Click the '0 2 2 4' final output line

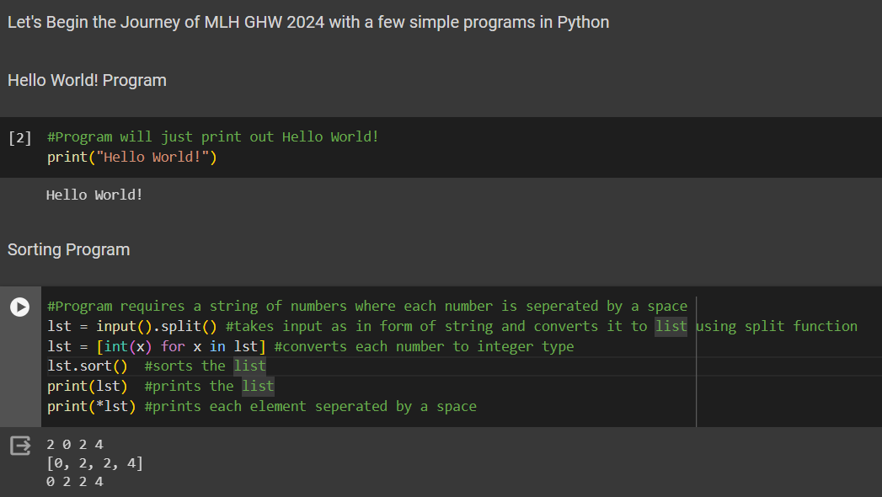(75, 482)
